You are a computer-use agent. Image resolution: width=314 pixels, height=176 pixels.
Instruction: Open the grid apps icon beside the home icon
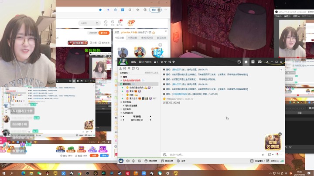coord(253,62)
